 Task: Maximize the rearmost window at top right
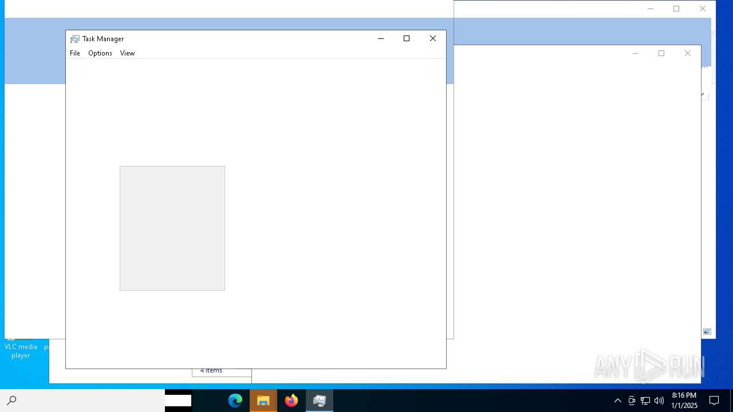pyautogui.click(x=676, y=9)
